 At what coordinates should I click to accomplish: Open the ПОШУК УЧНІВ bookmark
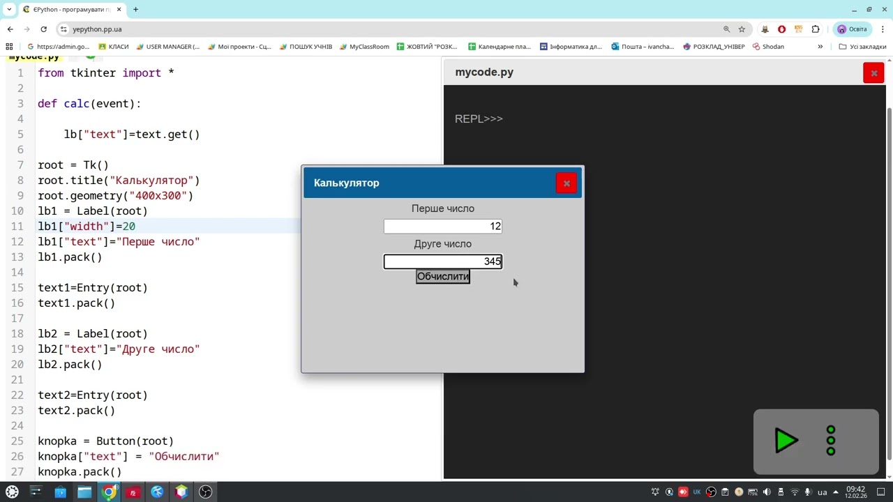coord(306,47)
